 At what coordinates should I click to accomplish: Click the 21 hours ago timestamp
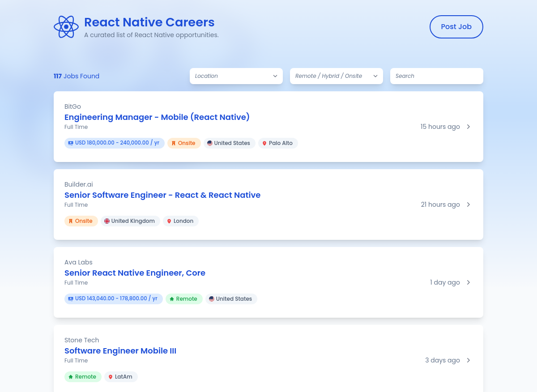click(440, 205)
